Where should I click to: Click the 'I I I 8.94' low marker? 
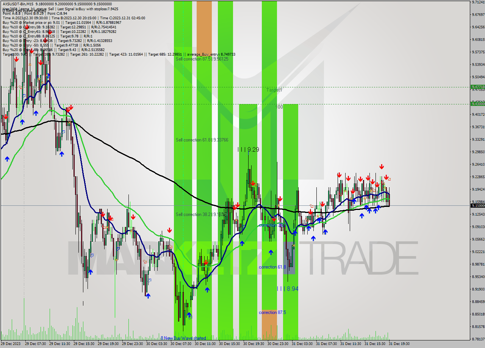tap(288, 289)
